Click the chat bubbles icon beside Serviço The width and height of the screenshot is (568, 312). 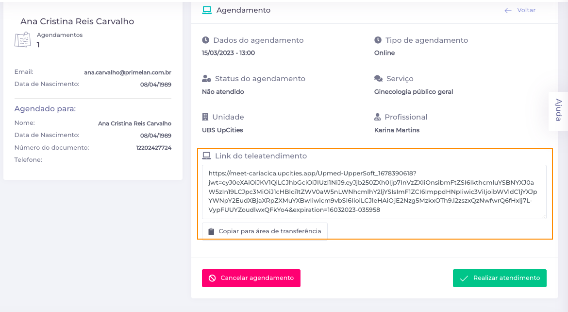(x=379, y=78)
